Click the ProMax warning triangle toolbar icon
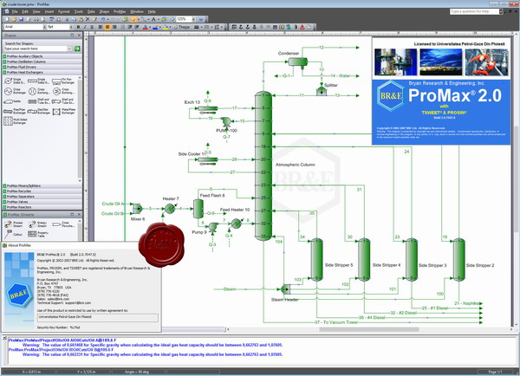520x376 pixels. pos(302,27)
